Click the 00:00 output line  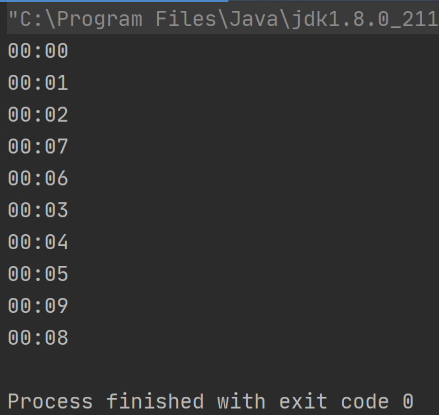38,51
